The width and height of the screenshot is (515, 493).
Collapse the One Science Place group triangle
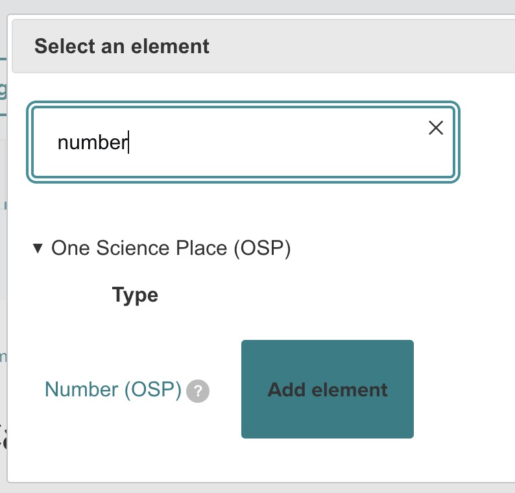click(38, 248)
